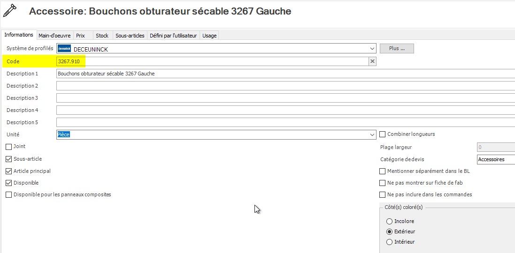The width and height of the screenshot is (515, 253).
Task: Expand the Unité dropdown list
Action: click(x=372, y=134)
